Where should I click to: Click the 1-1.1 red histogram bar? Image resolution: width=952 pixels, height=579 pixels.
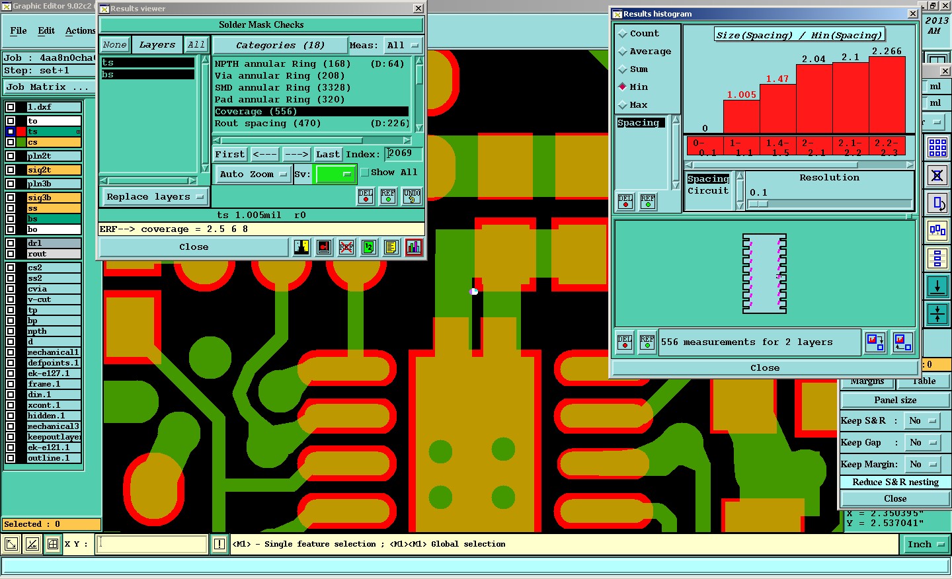tap(741, 117)
